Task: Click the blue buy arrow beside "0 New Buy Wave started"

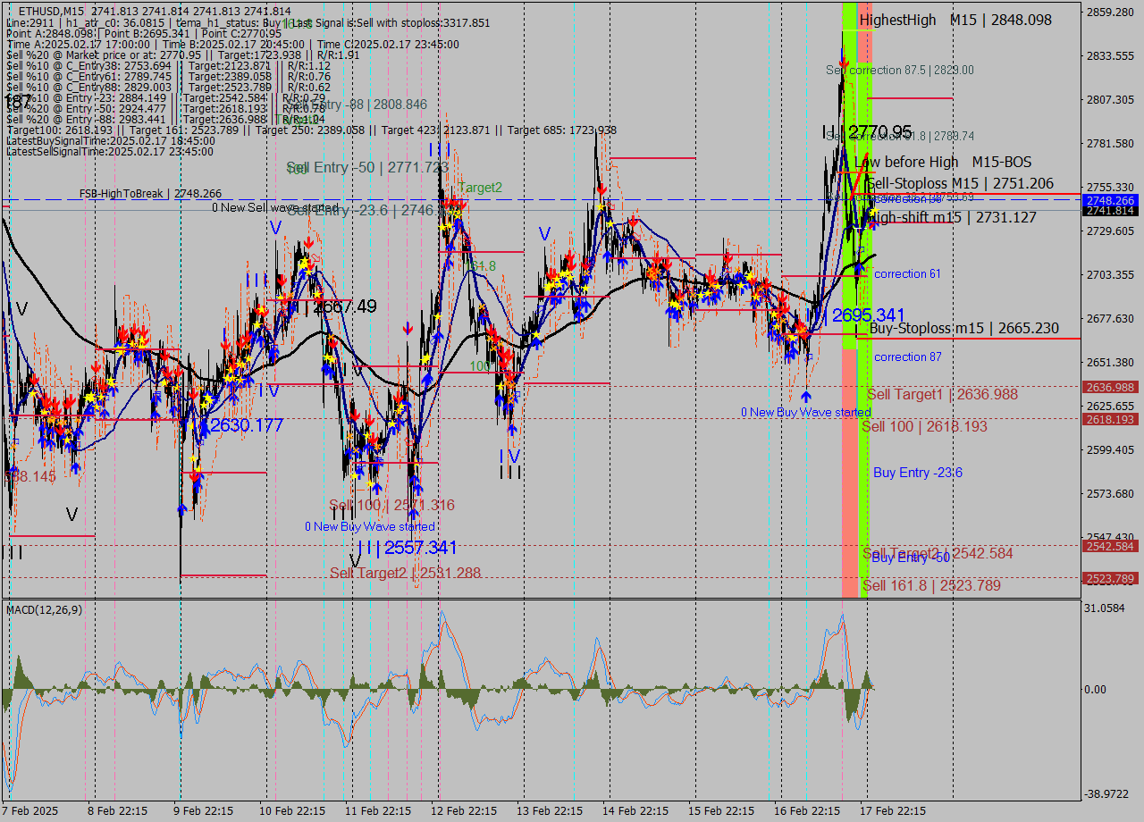Action: (806, 396)
